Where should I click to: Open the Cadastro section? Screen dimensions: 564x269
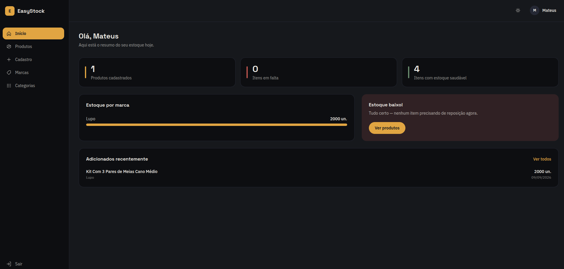pyautogui.click(x=33, y=60)
